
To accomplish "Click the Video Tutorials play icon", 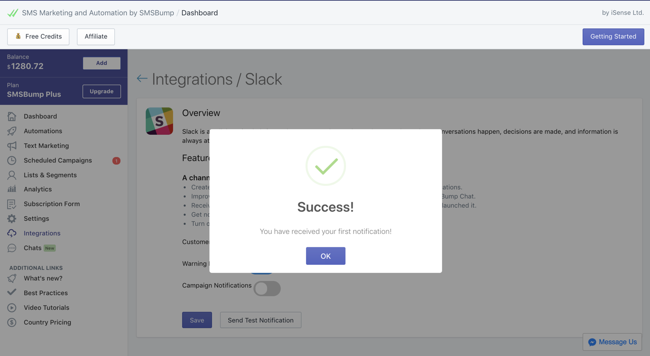I will (x=12, y=308).
